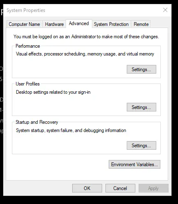Viewport: 178px width, 204px height.
Task: Open the Environment Variables dialog
Action: (x=135, y=165)
